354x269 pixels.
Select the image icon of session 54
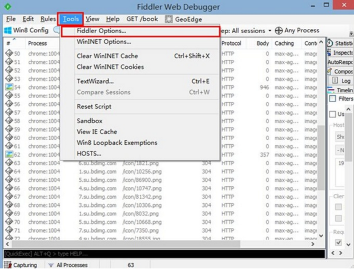9,87
